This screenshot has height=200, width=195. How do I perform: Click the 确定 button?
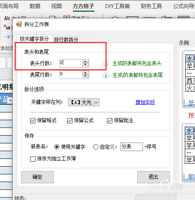click(x=37, y=177)
